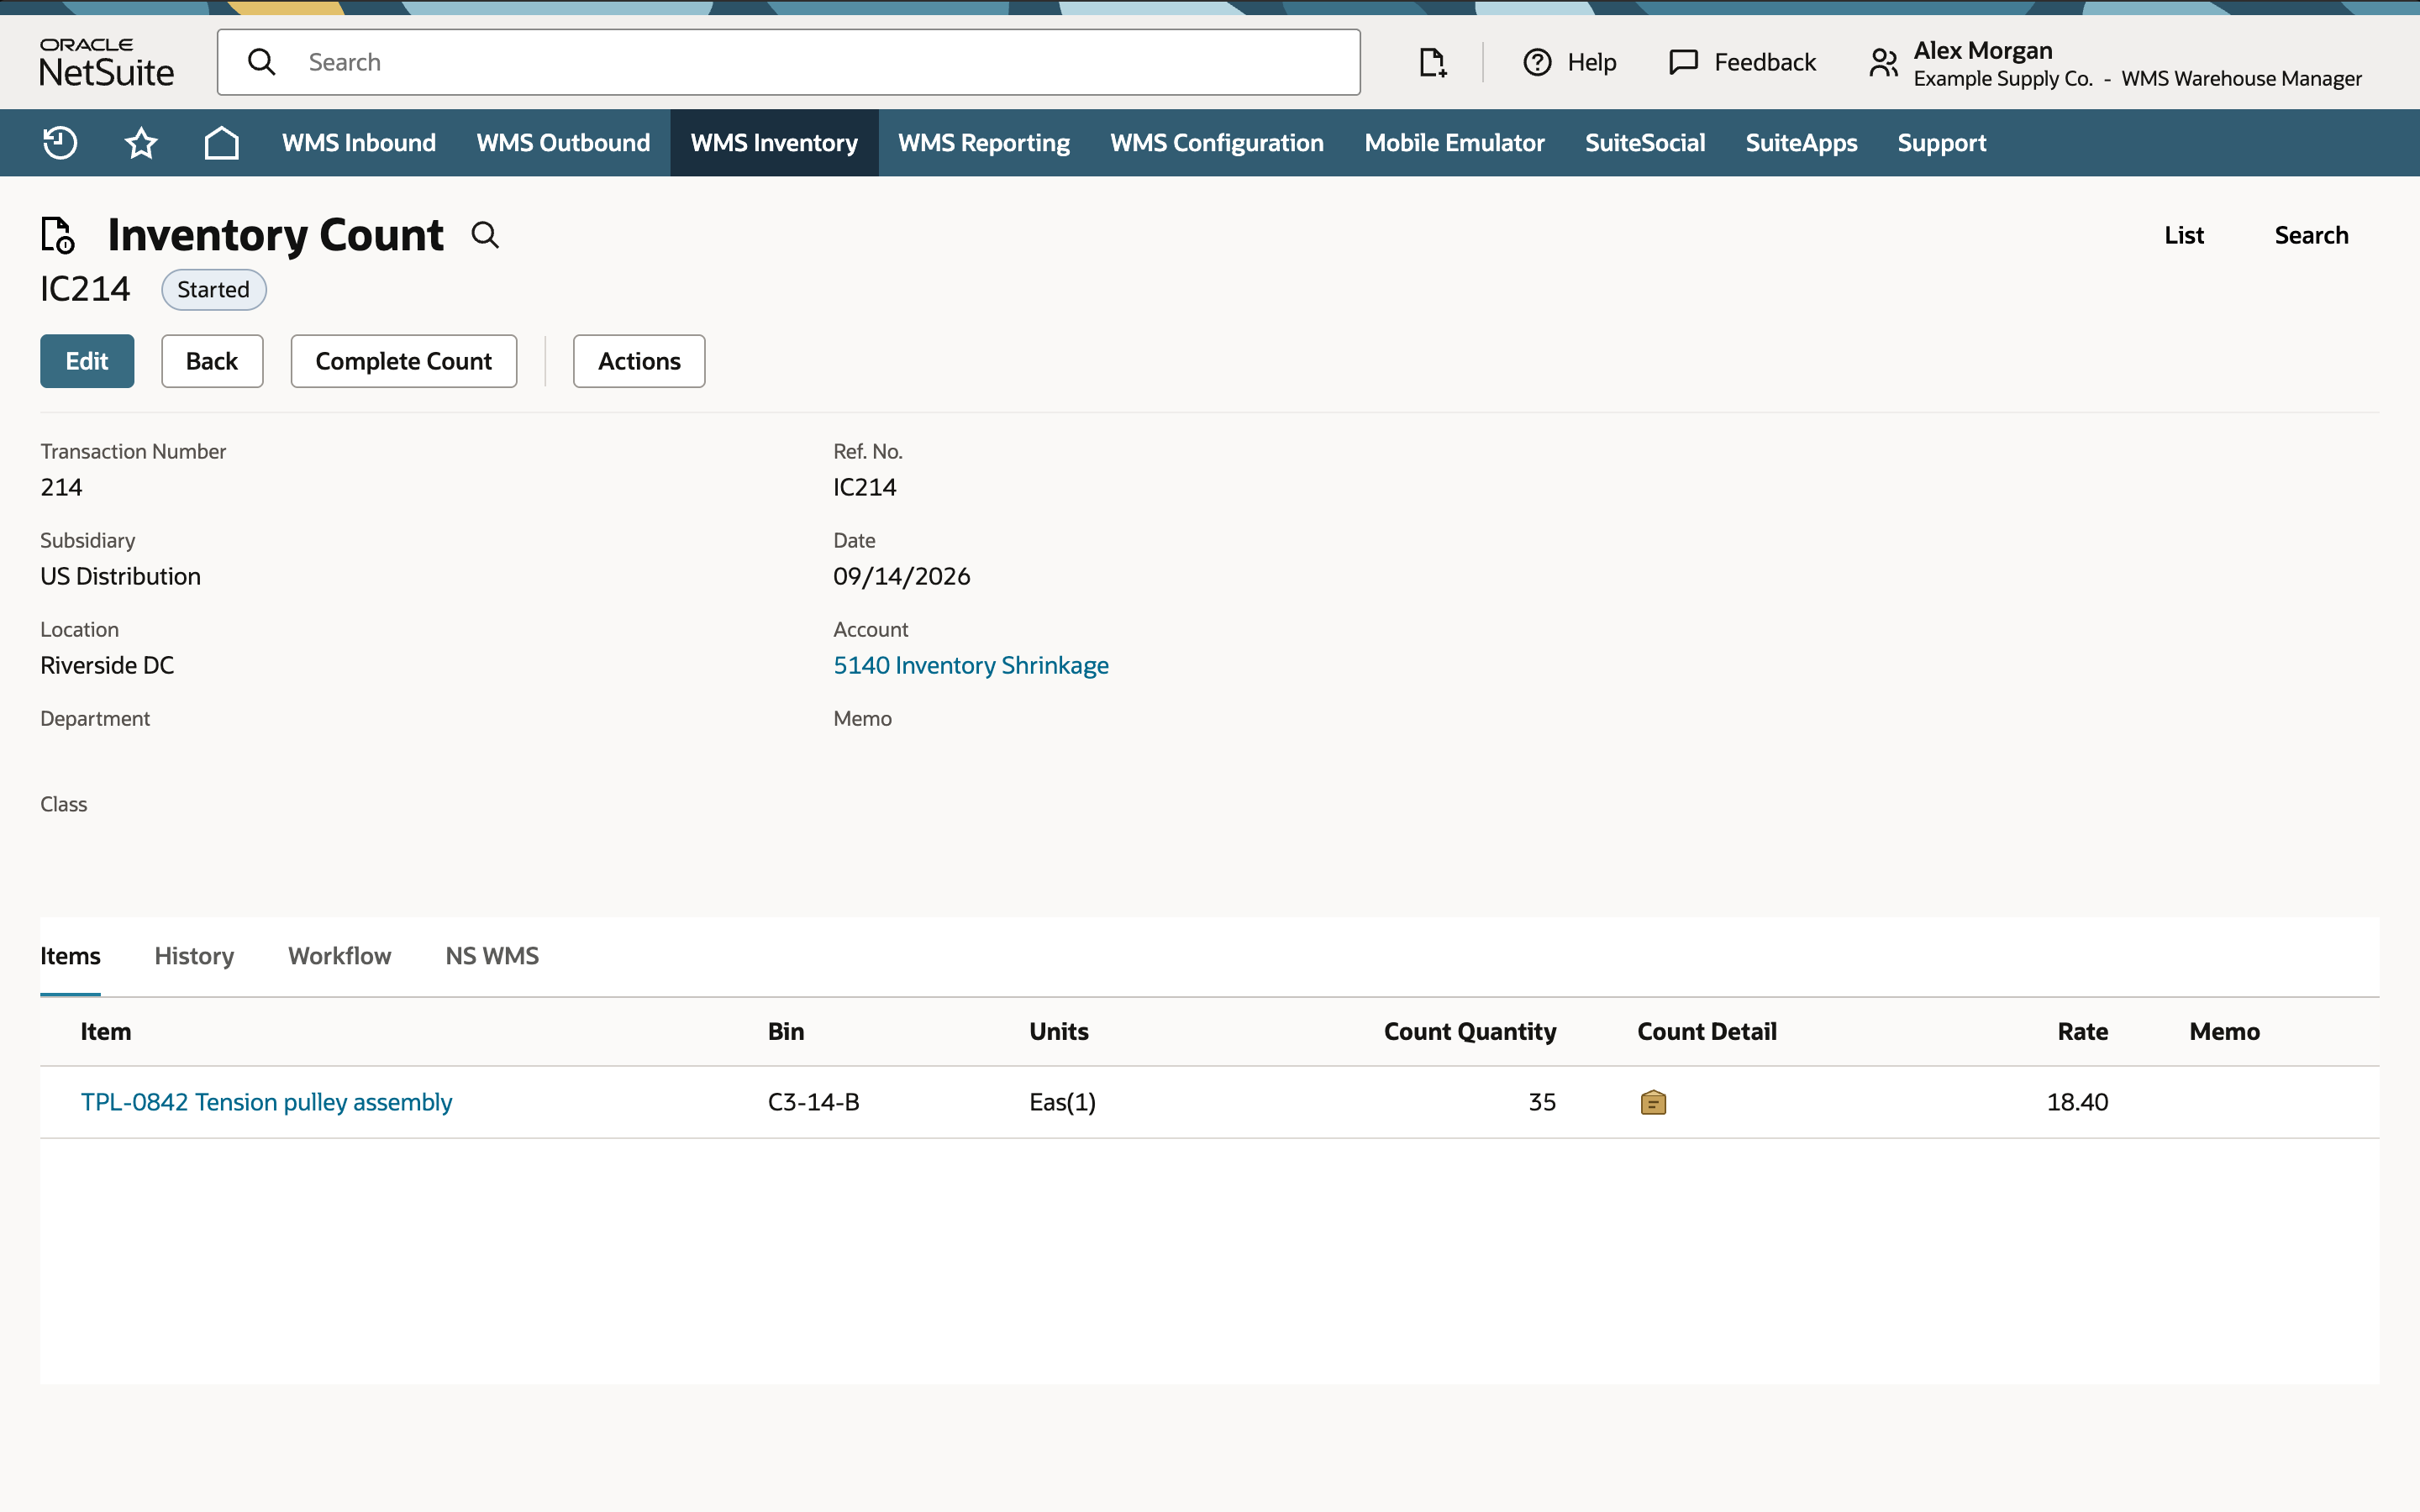Click the Feedback link text
2420x1512 pixels.
tap(1764, 62)
